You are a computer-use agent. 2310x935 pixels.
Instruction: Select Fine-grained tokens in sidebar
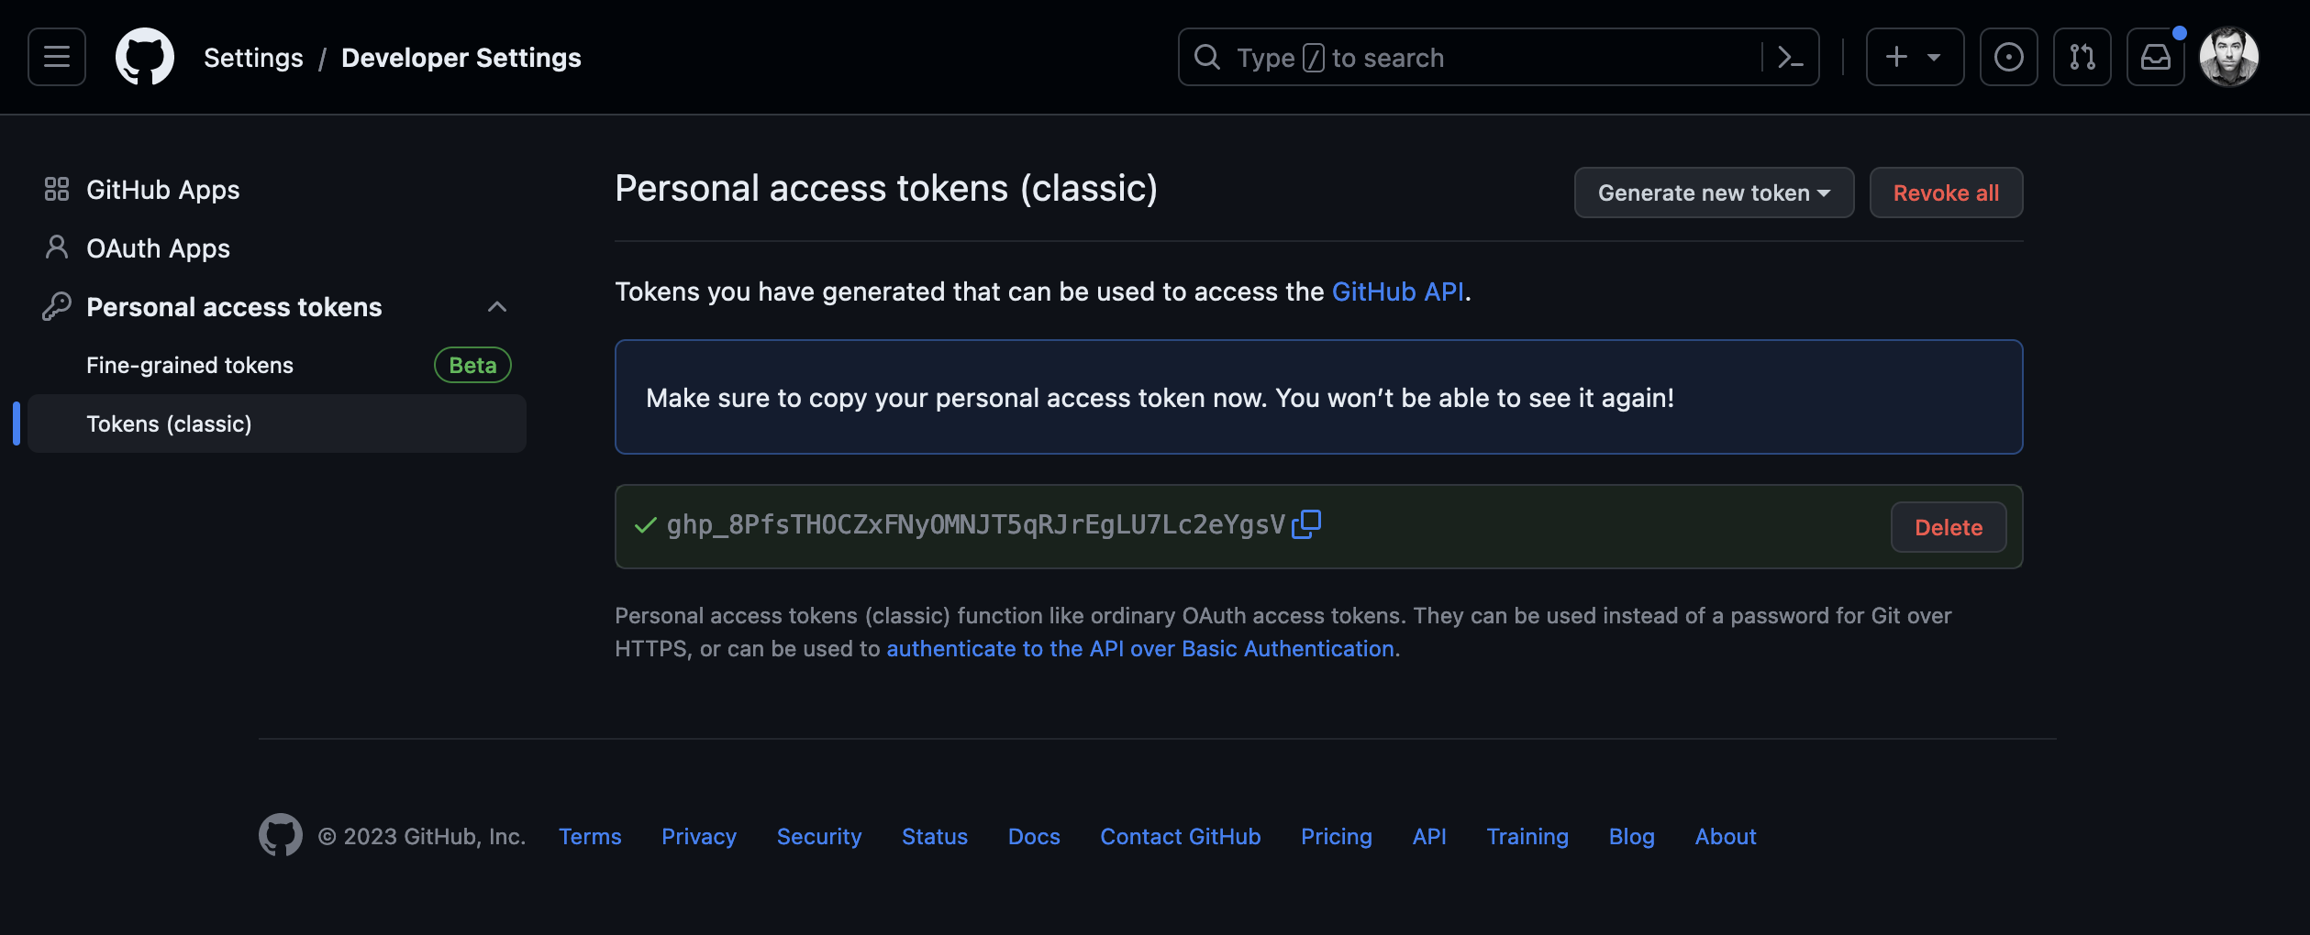pos(190,364)
